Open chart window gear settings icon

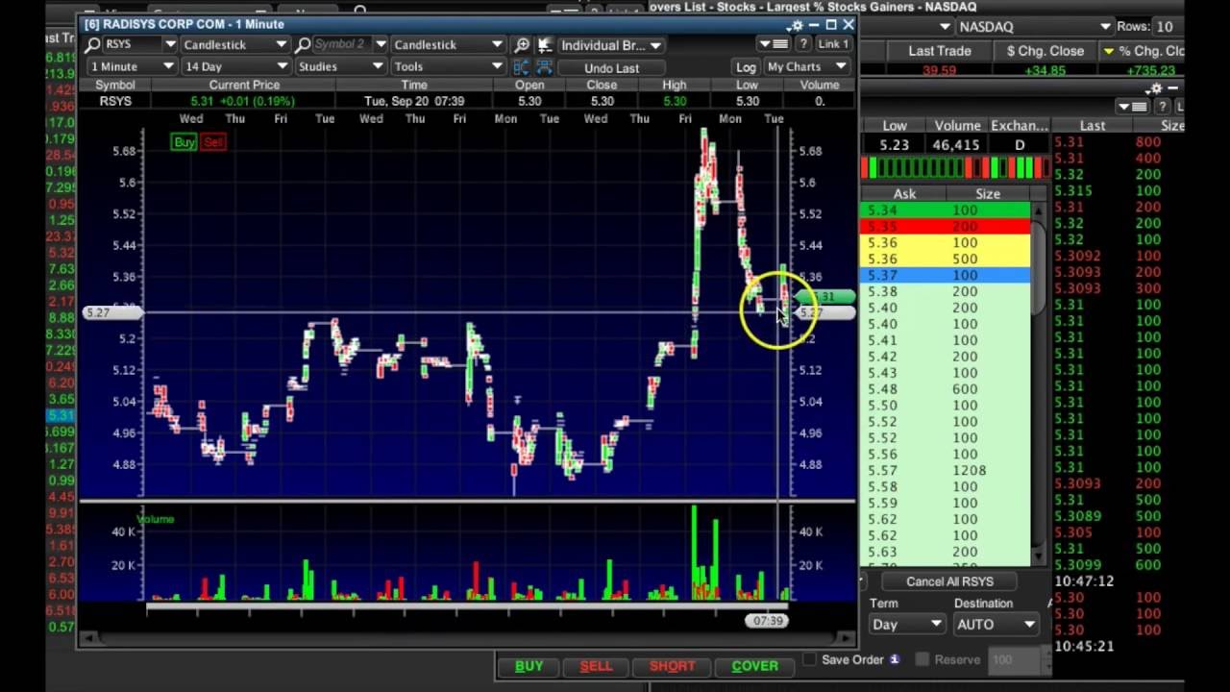click(797, 26)
